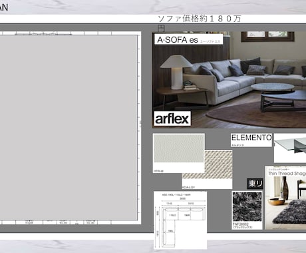Select the ELEMENTO name label
Screen dimensions: 306x253
pos(251,140)
